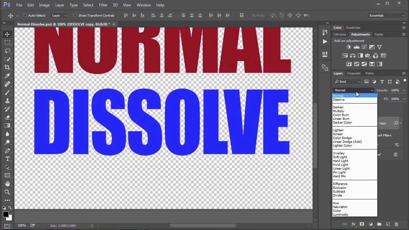Open the History panel icon

325,32
